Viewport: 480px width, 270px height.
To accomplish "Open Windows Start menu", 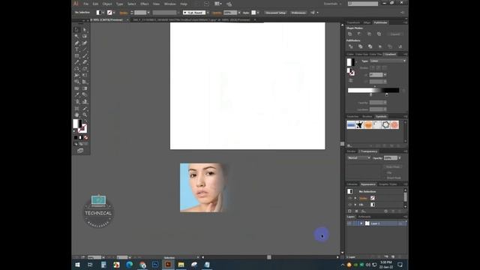I will click(77, 265).
